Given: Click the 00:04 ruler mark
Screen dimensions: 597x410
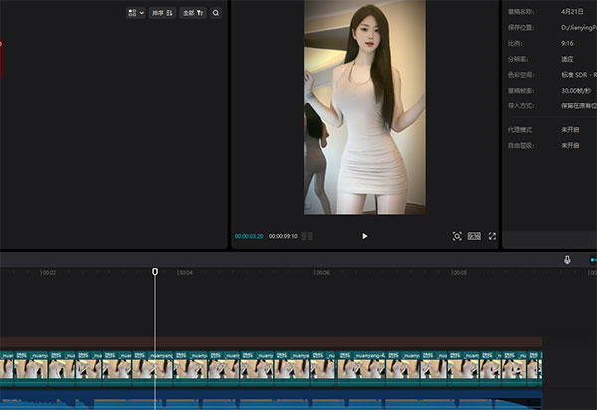Looking at the screenshot, I should coord(185,273).
